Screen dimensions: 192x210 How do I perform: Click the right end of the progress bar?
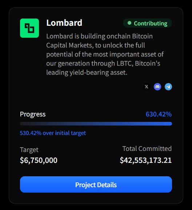point(170,124)
